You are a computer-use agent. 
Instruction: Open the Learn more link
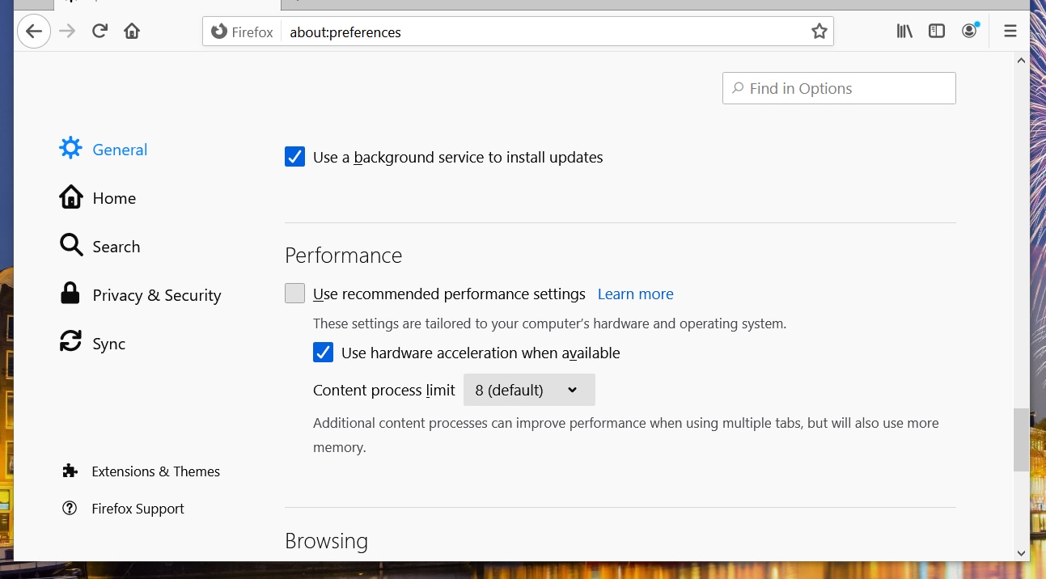[x=635, y=294]
